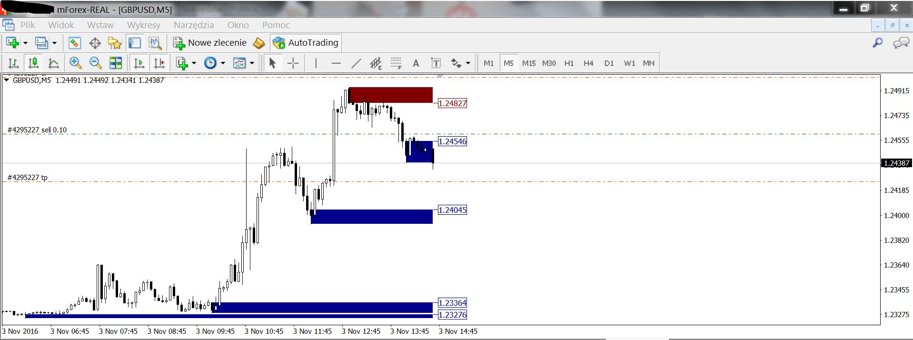Set chart timeframe to D1

(609, 63)
